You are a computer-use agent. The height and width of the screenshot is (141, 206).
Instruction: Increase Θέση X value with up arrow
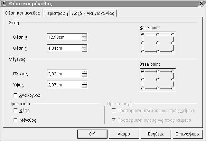point(84,35)
